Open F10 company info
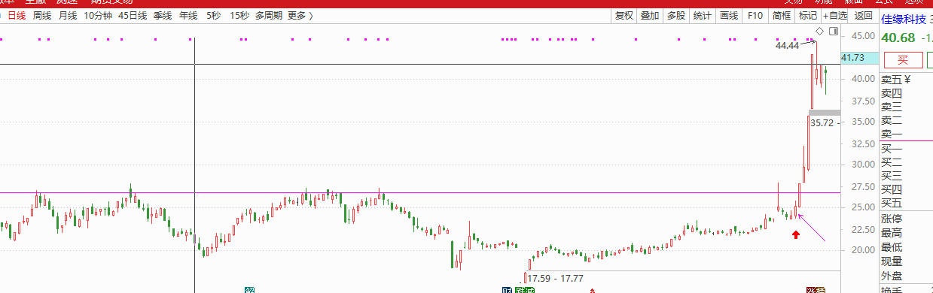This screenshot has height=293, width=933. point(755,15)
